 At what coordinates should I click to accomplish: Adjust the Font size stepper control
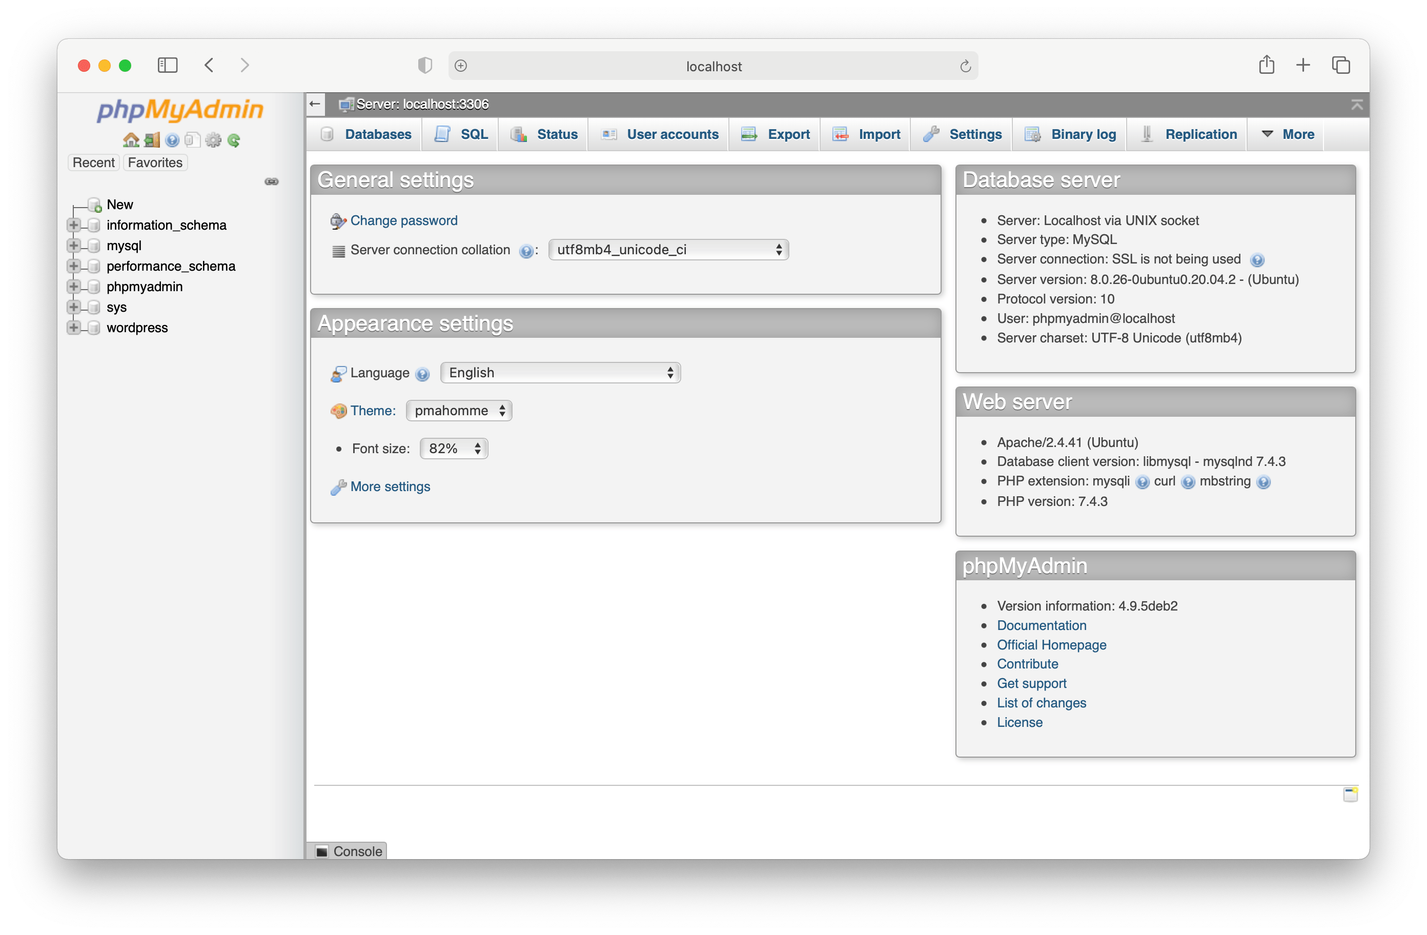tap(476, 449)
